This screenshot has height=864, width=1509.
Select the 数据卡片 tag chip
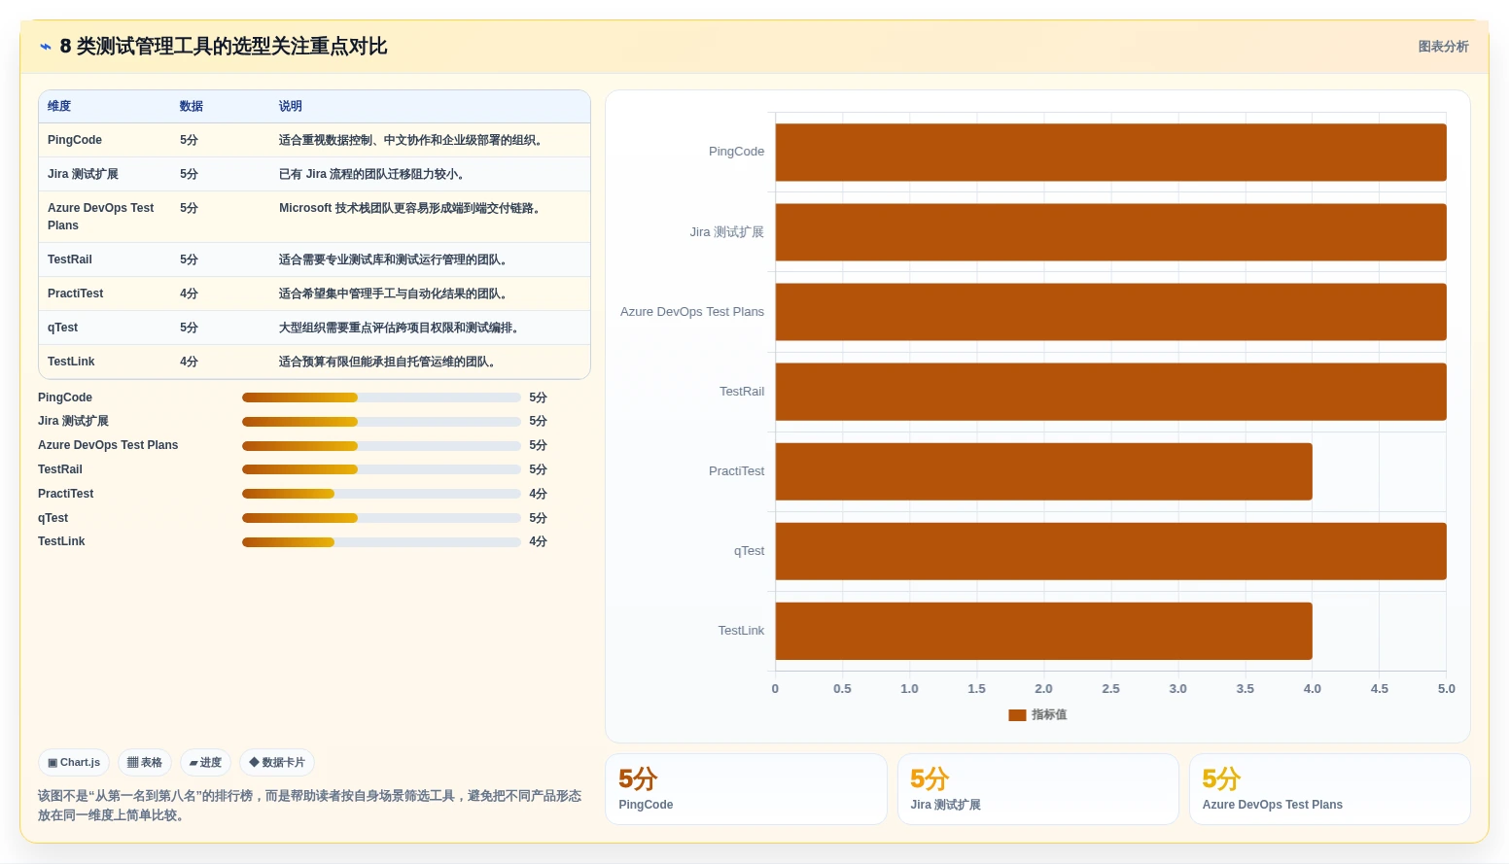(x=277, y=763)
